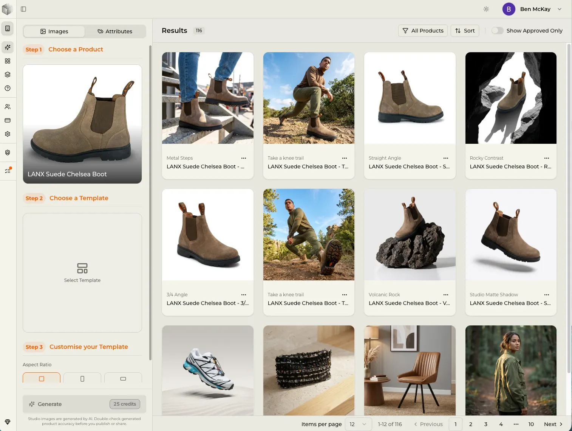Switch to the Attributes tab
Image resolution: width=572 pixels, height=431 pixels.
point(115,31)
